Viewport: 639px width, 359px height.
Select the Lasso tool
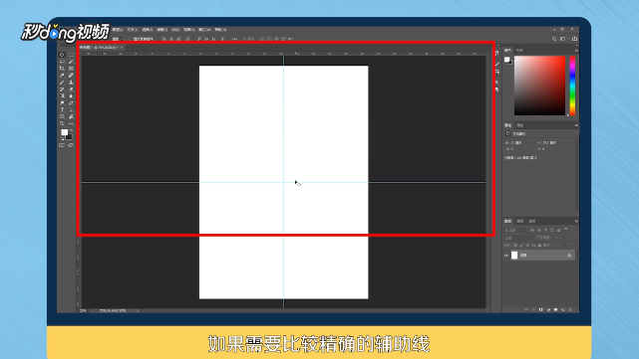pyautogui.click(x=62, y=62)
